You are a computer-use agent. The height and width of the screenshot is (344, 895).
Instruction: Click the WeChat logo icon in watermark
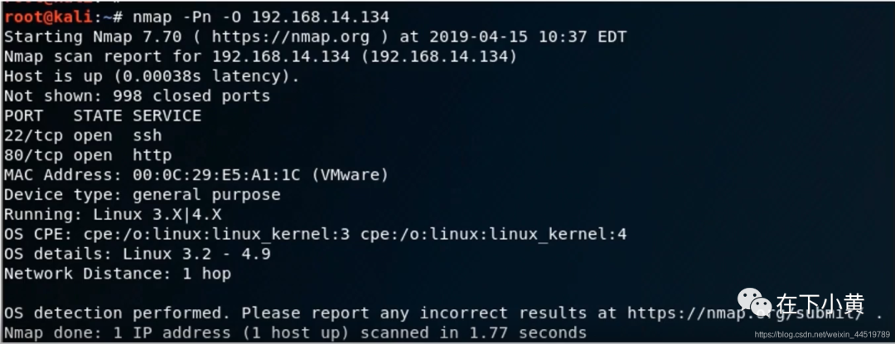[754, 303]
